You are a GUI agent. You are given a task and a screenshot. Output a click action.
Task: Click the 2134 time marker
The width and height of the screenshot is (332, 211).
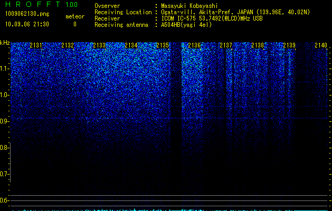click(131, 45)
